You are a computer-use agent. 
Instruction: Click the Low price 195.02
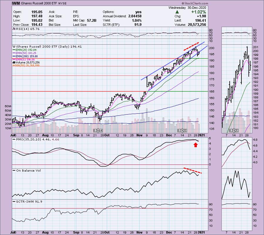37,20
